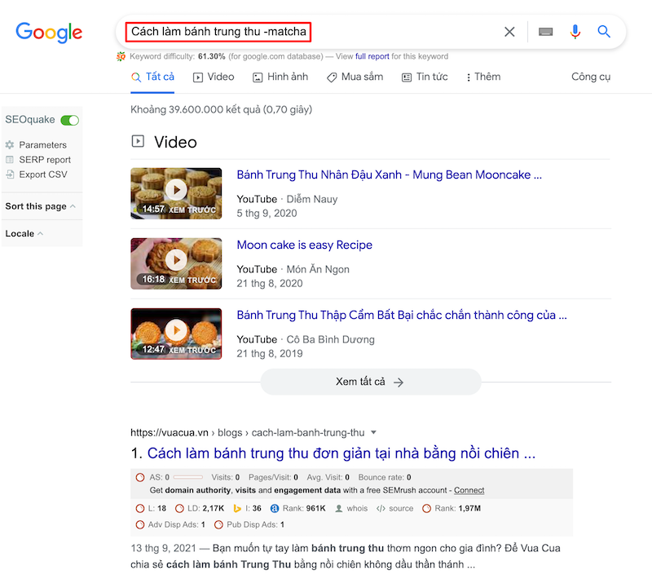Click the voice search microphone

[x=575, y=31]
